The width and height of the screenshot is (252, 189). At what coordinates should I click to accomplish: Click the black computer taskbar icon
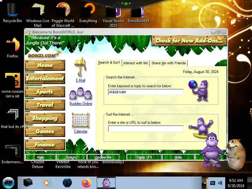[28, 183]
